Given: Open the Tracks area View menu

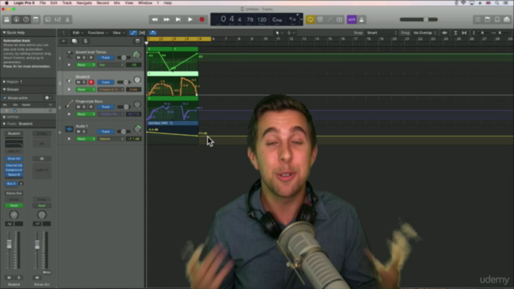Looking at the screenshot, I should tap(118, 33).
